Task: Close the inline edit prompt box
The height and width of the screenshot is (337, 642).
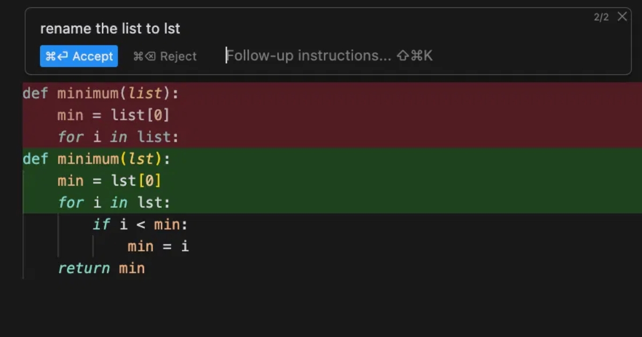Action: point(622,17)
